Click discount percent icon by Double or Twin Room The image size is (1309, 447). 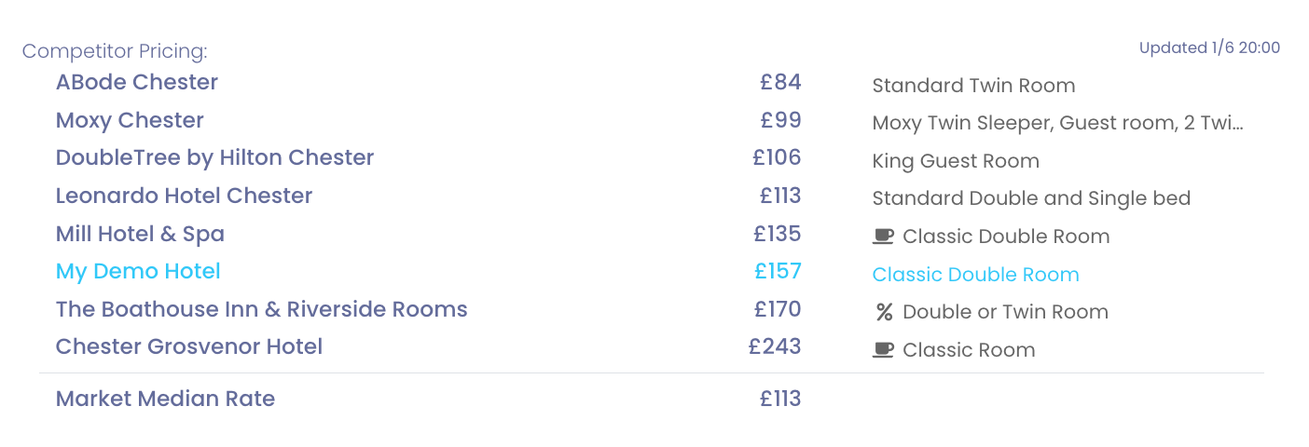(883, 312)
